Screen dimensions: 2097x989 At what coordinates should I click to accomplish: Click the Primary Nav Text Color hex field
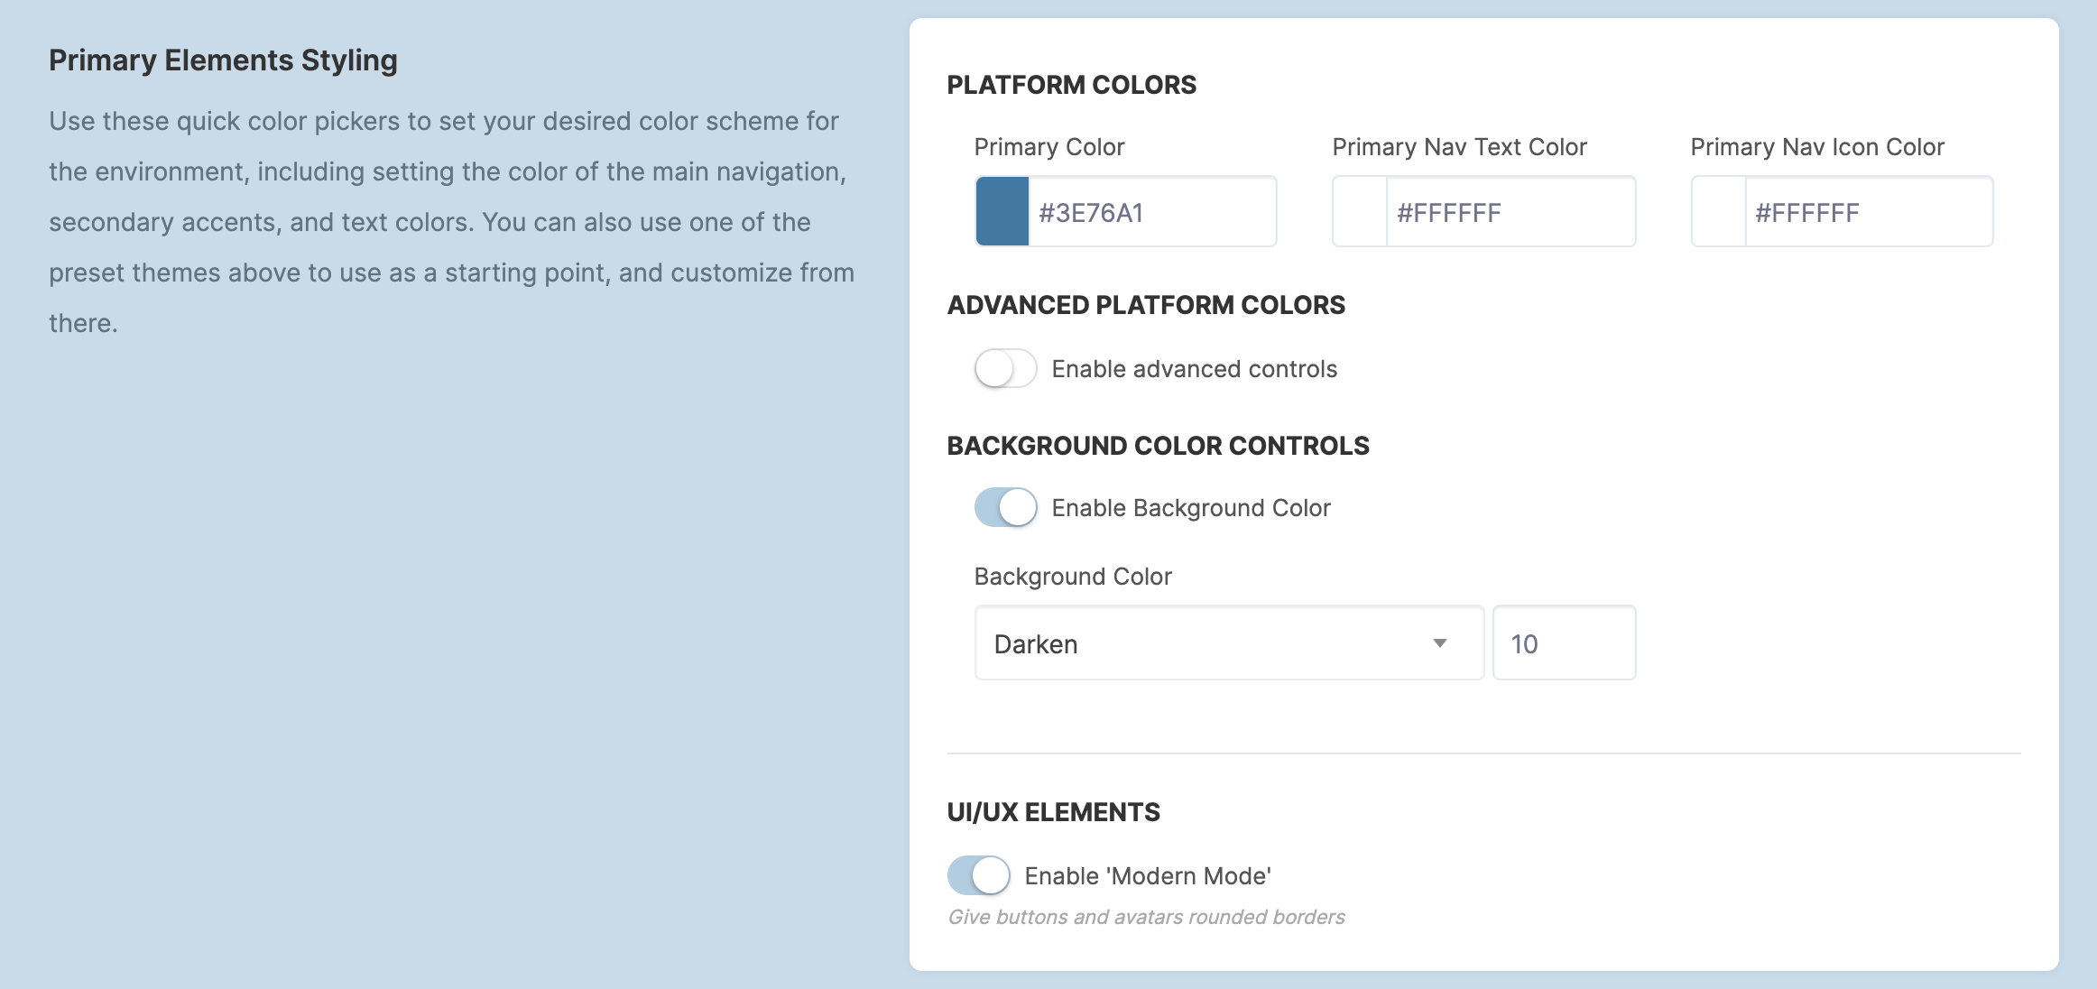(1510, 212)
